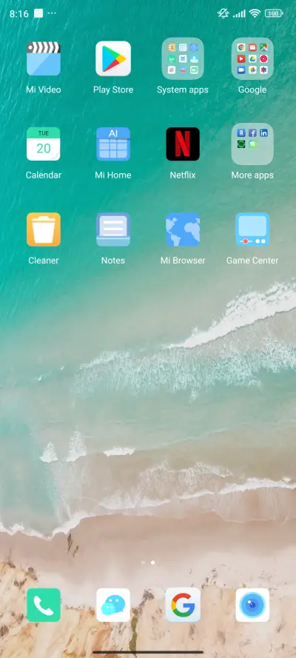This screenshot has width=296, height=658.
Task: Tap the muted bell status icon
Action: pyautogui.click(x=223, y=13)
